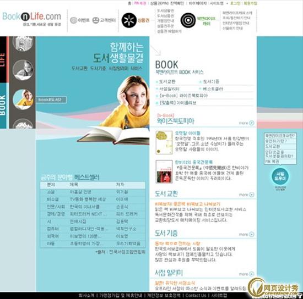Open the customer center face icon
The width and height of the screenshot is (303, 299).
pyautogui.click(x=96, y=20)
